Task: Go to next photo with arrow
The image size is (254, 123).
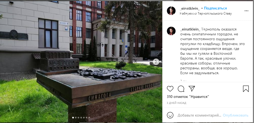Action: [156, 62]
